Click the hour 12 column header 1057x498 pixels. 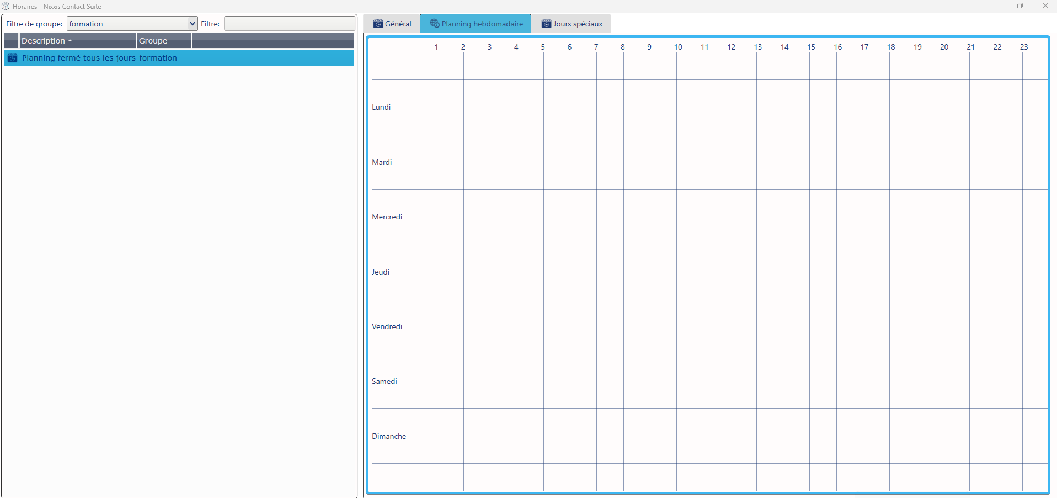[731, 47]
